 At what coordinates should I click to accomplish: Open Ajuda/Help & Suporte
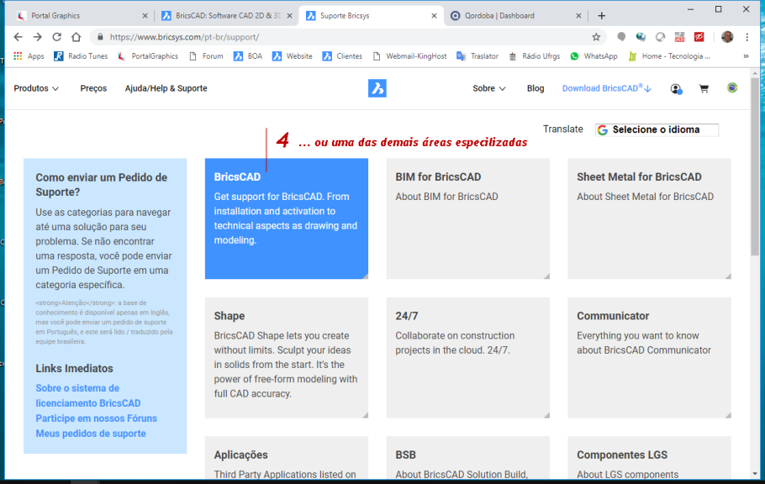pyautogui.click(x=166, y=88)
